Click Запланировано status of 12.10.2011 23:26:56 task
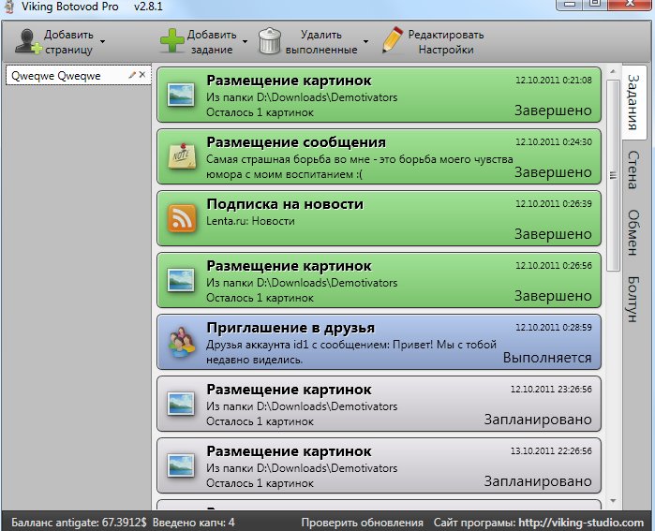This screenshot has height=531, width=655. 538,420
